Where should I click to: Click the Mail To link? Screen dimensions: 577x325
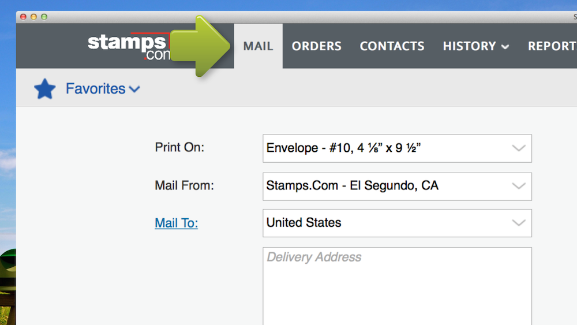click(176, 223)
